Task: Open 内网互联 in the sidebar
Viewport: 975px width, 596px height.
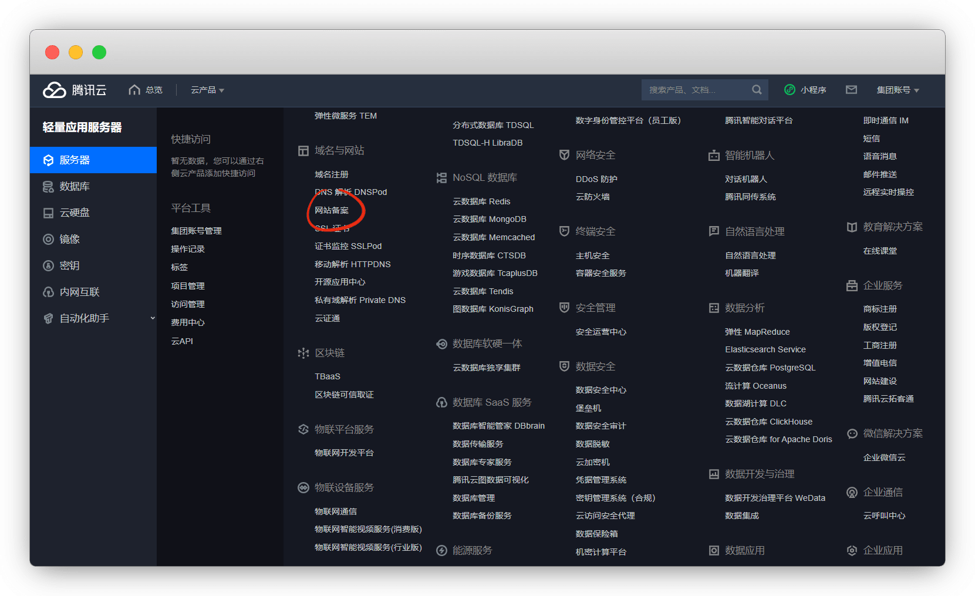Action: (79, 292)
